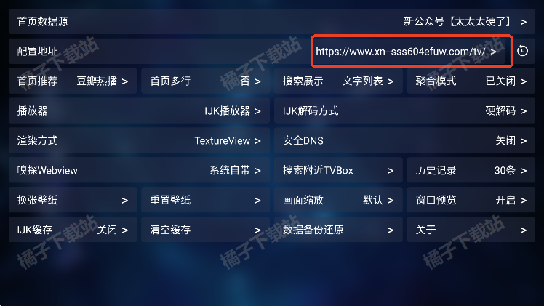Change the 嗅探Webview option

(x=139, y=170)
